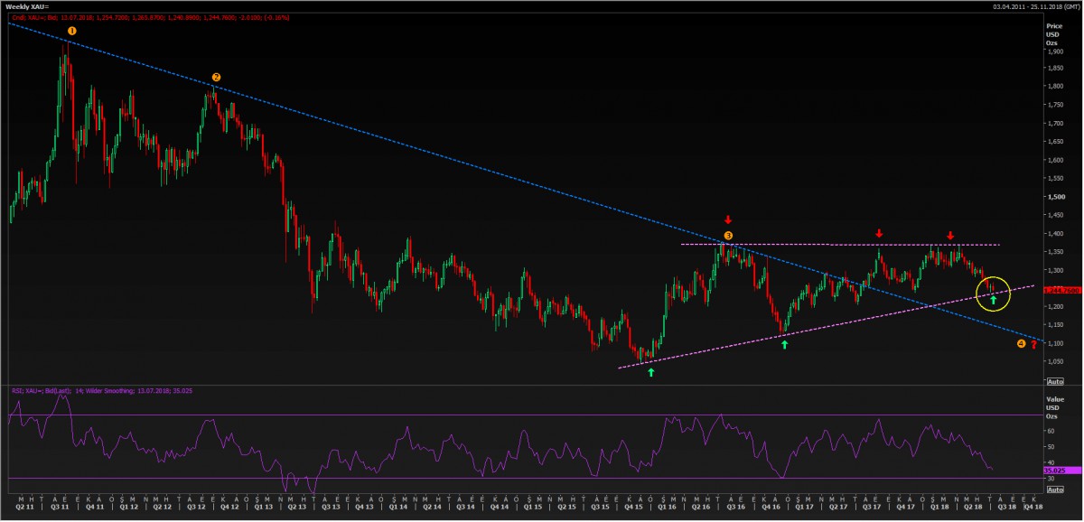Click the Q3 11 label on time axis

[62, 508]
